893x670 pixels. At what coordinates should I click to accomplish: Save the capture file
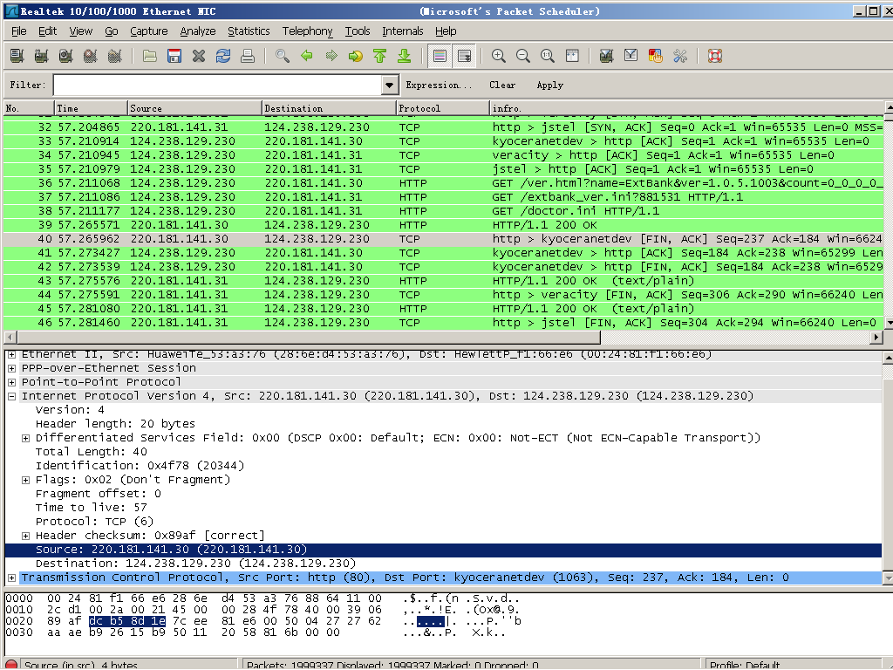(174, 56)
